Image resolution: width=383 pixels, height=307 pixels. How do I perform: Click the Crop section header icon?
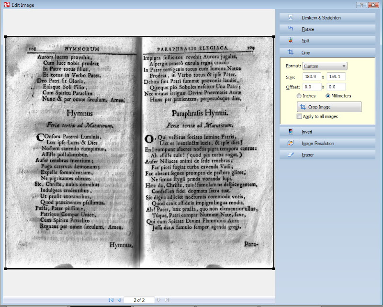tap(291, 52)
